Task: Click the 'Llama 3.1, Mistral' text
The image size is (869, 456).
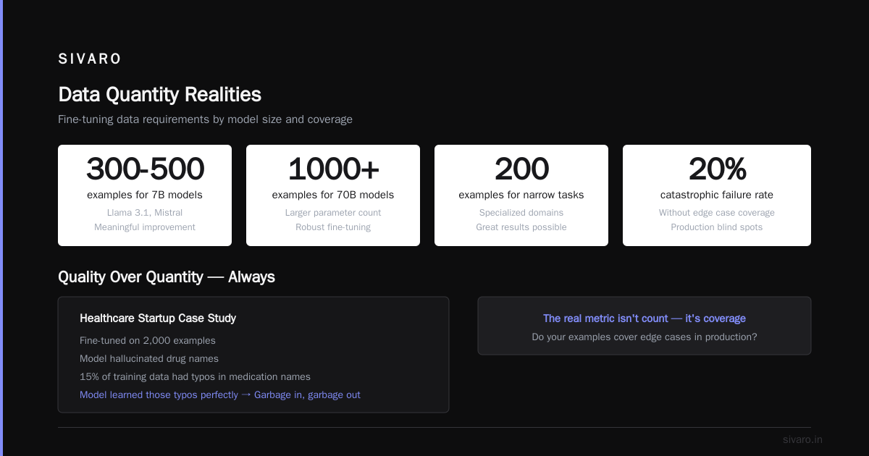Action: (145, 213)
